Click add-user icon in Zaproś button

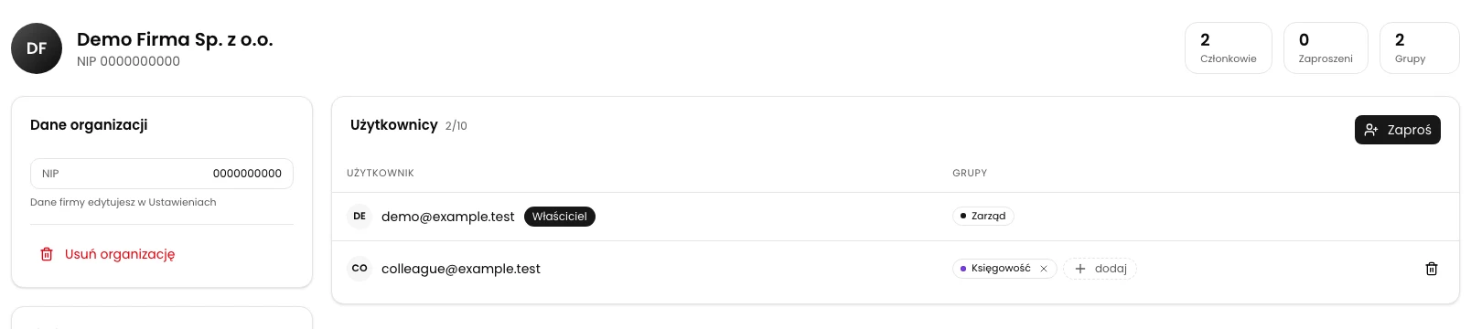point(1370,130)
